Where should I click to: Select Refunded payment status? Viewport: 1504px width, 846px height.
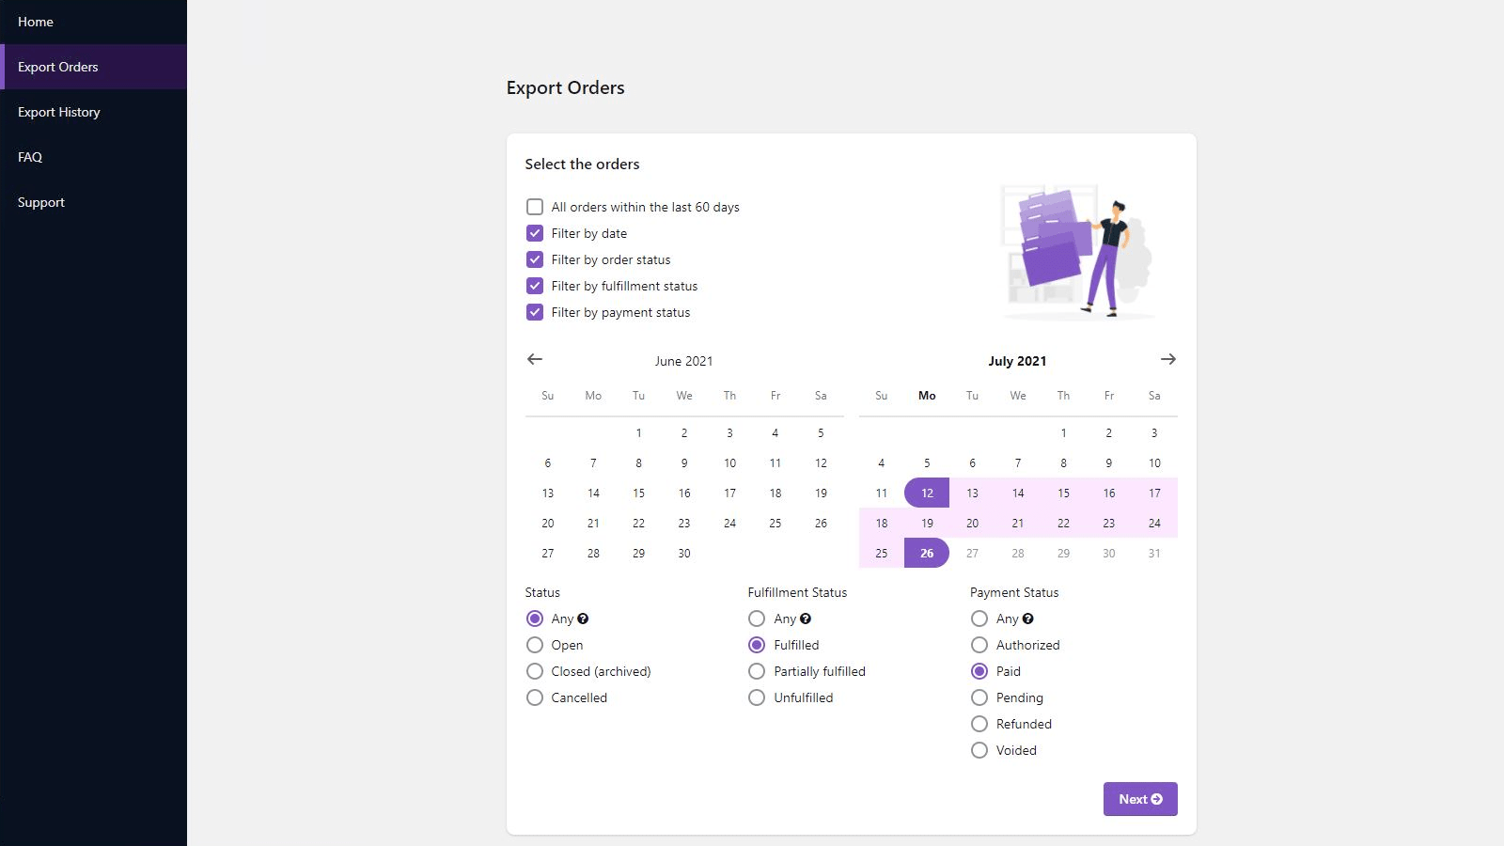[979, 724]
